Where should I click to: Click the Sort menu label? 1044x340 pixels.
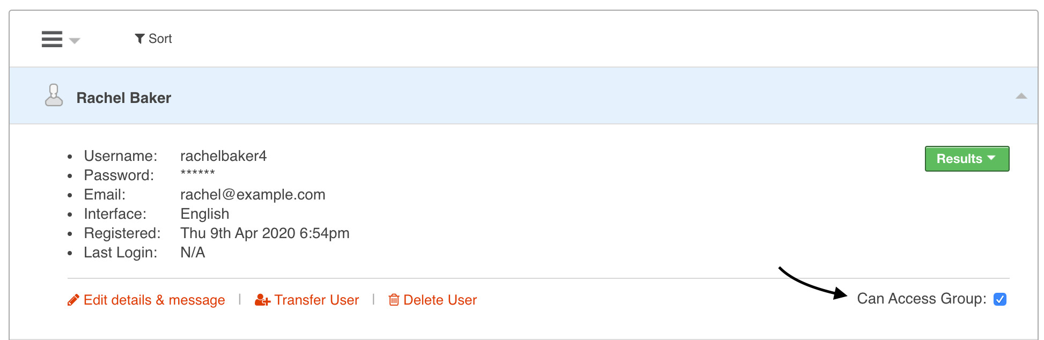click(160, 39)
